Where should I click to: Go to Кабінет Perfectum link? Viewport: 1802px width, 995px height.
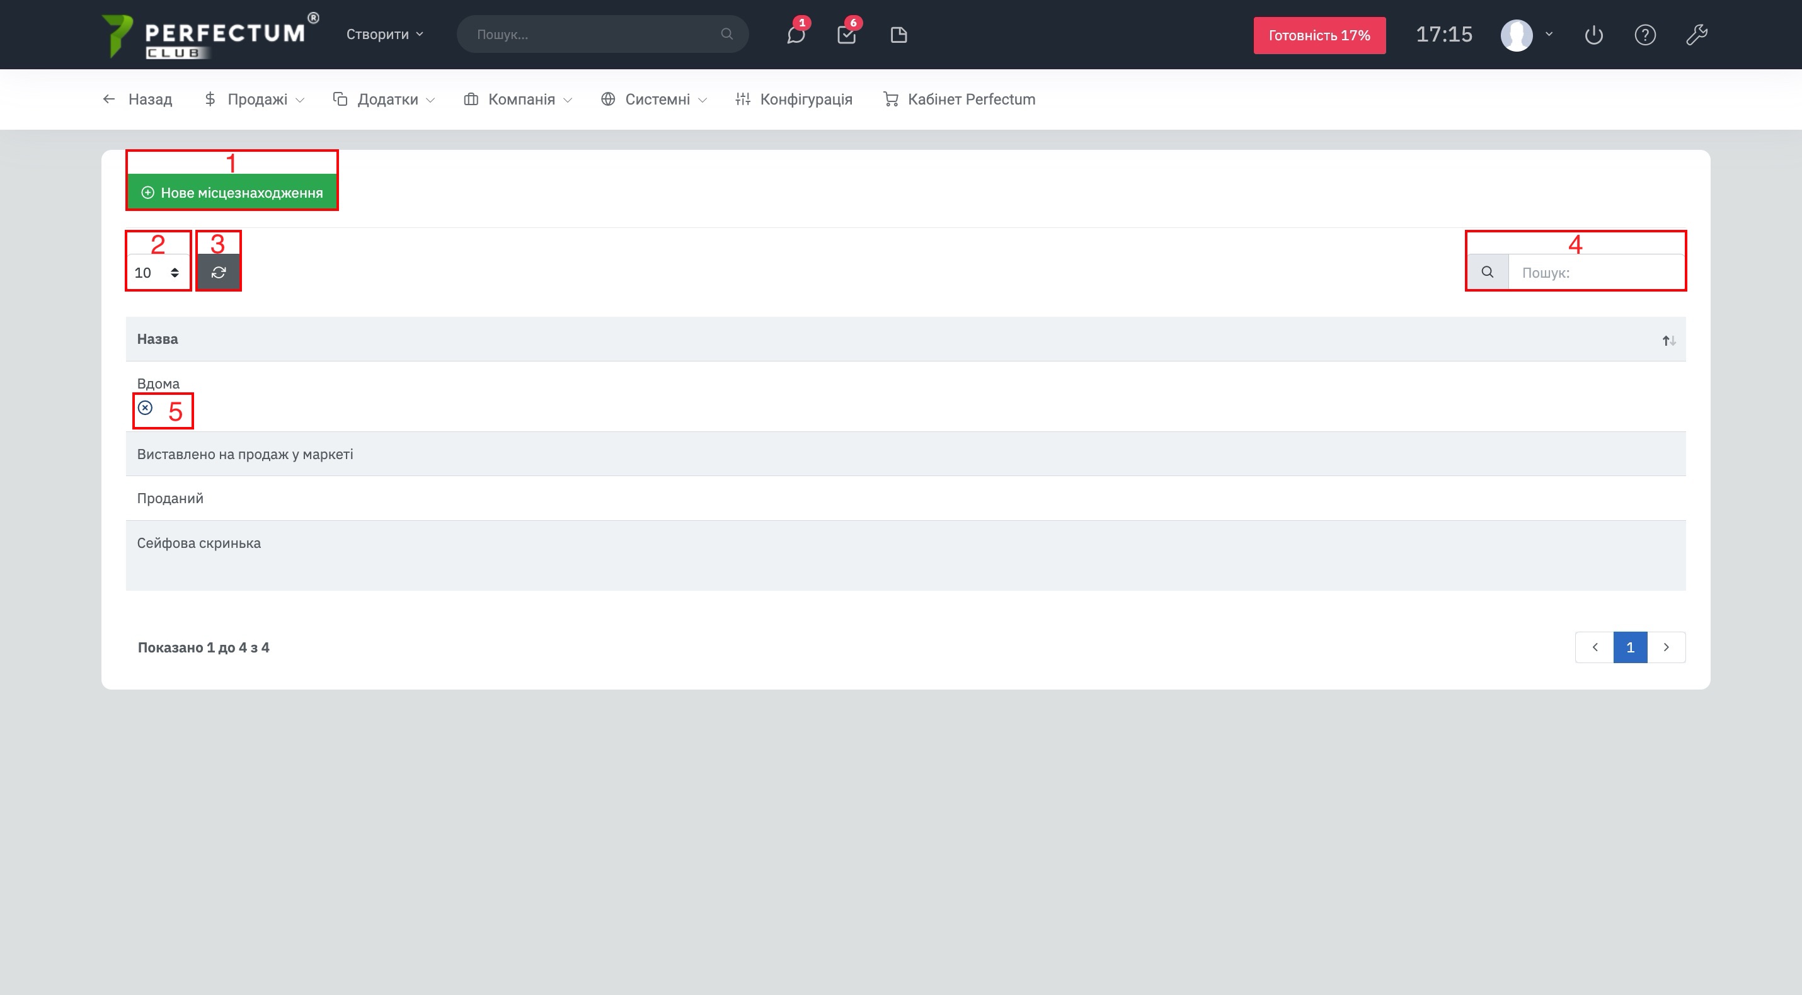(x=960, y=99)
